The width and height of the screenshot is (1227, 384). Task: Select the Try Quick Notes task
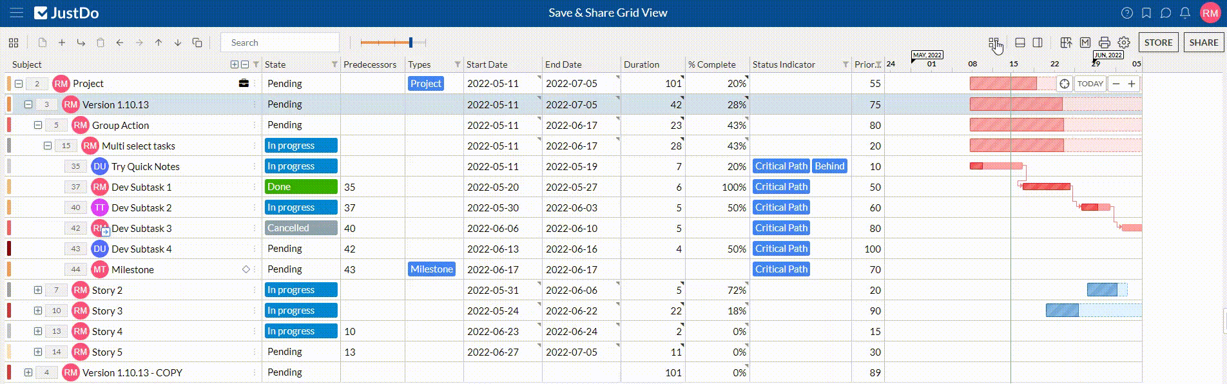146,166
